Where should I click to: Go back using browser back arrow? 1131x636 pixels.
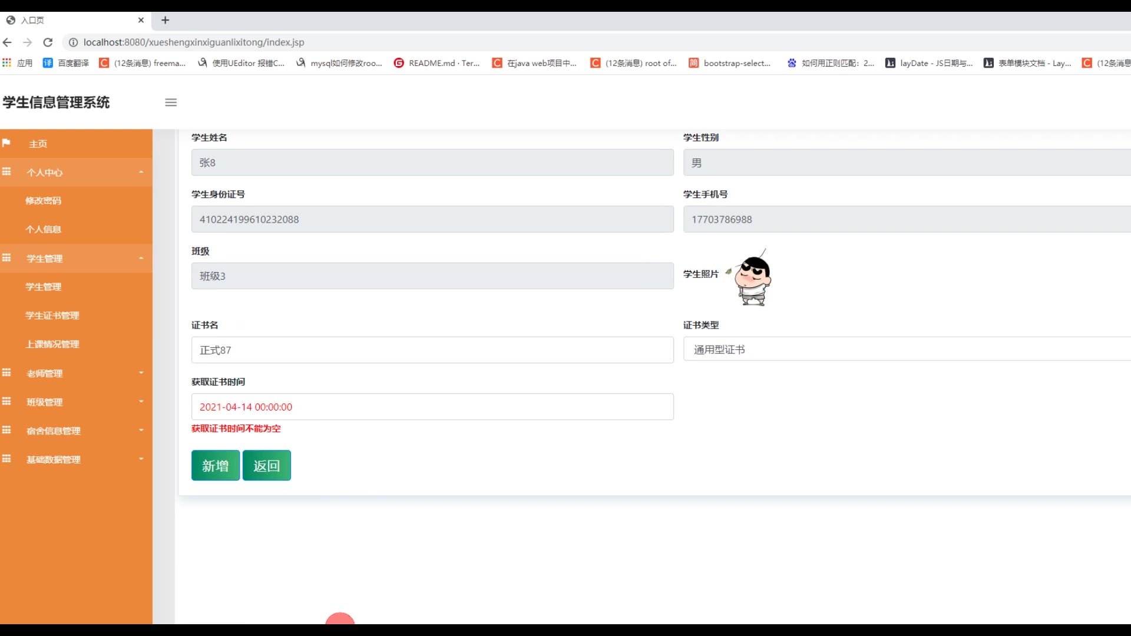[8, 42]
